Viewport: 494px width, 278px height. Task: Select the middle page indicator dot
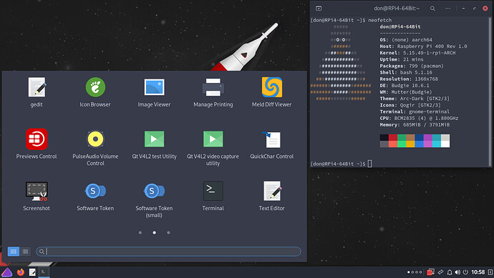(155, 233)
